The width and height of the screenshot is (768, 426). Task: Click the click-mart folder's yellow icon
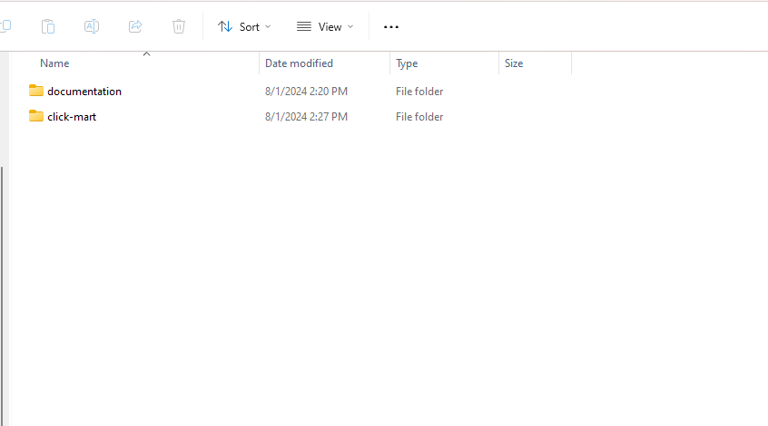[x=36, y=116]
